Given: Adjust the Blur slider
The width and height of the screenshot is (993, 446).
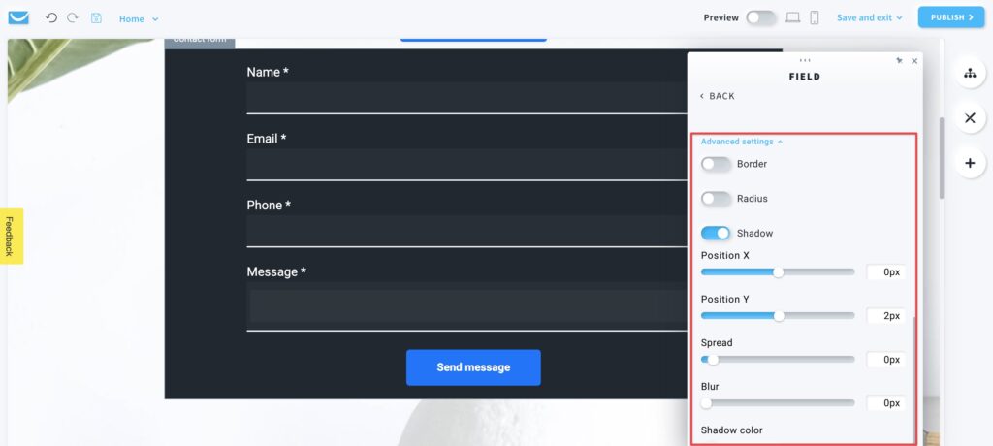Looking at the screenshot, I should click(x=778, y=403).
